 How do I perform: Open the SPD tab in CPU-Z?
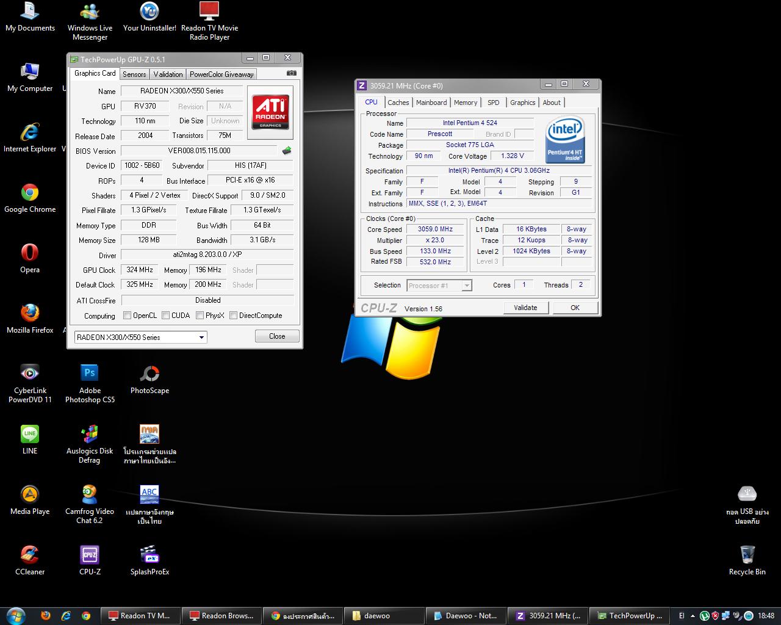(494, 103)
